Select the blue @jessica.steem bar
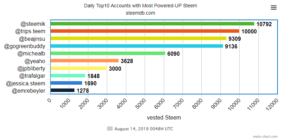This screenshot has width=281, height=139. pyautogui.click(x=66, y=83)
